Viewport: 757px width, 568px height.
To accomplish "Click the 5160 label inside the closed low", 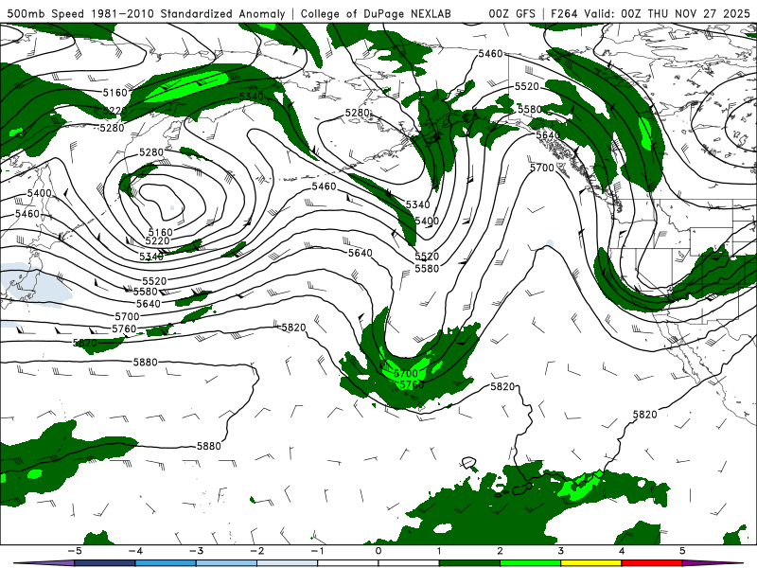I will pyautogui.click(x=160, y=232).
